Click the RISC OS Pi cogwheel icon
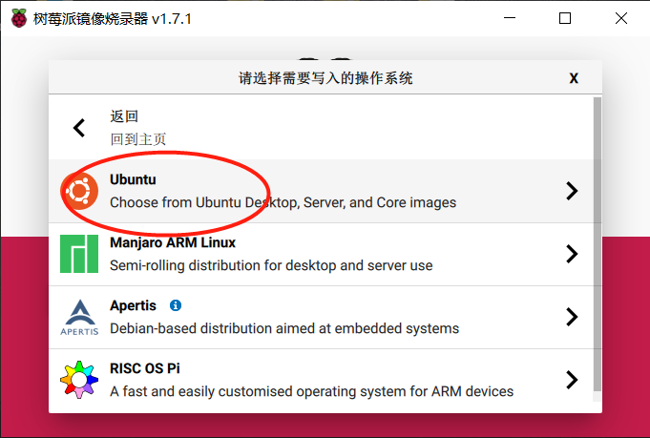Image resolution: width=650 pixels, height=438 pixels. pyautogui.click(x=79, y=380)
